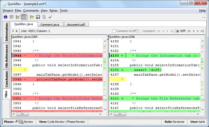Jump to last comment
Viewport: 209px width, 127px height.
tap(172, 31)
